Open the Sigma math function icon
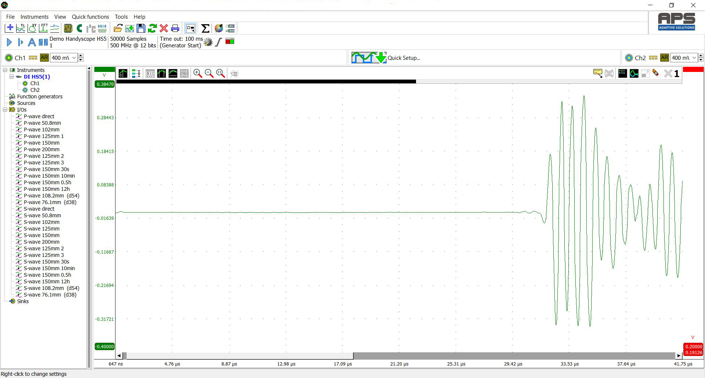 (x=205, y=28)
